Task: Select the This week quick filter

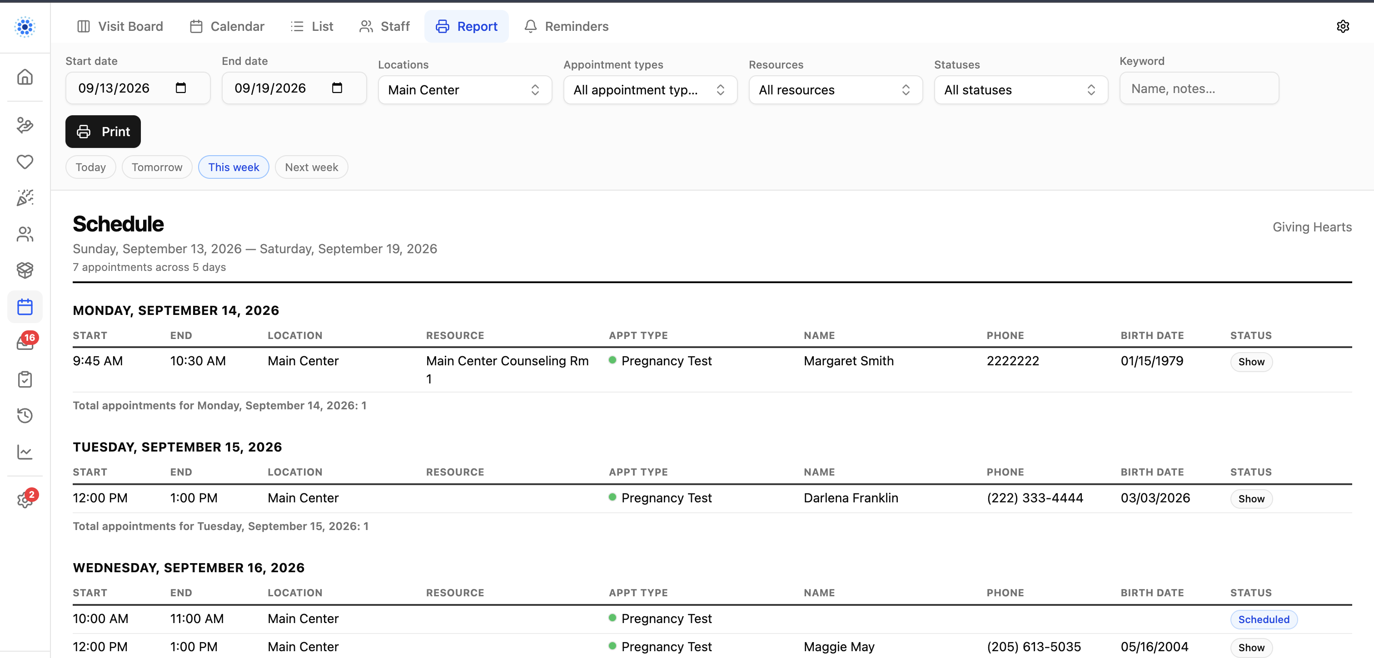Action: [234, 167]
